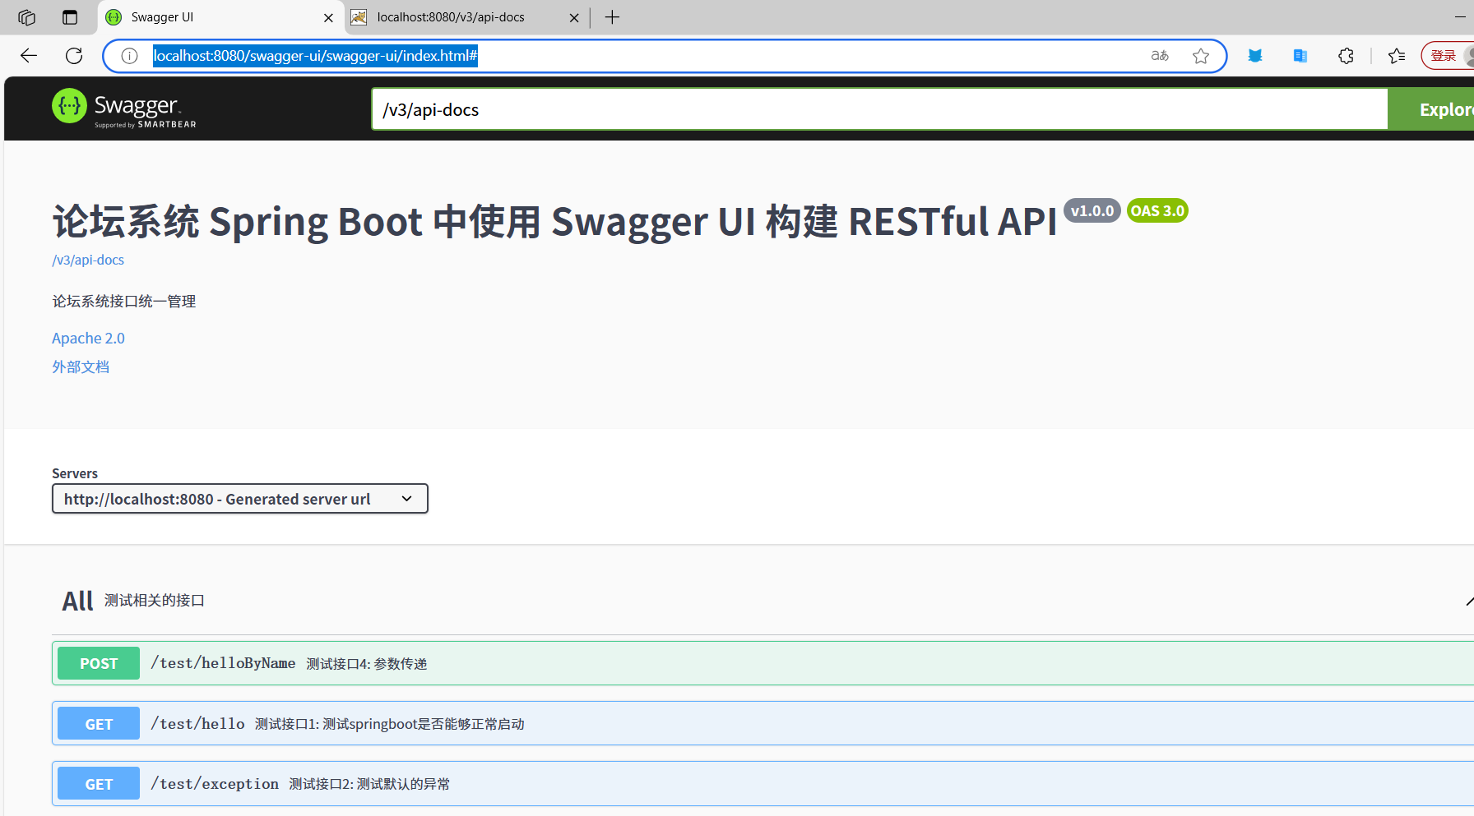
Task: Click the blue translator extension icon
Action: (x=1300, y=56)
